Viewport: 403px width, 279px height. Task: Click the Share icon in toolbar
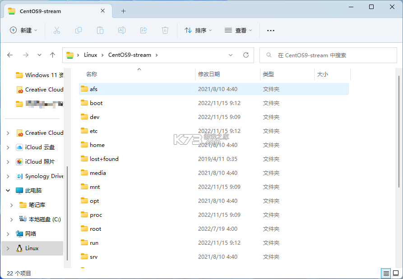[x=144, y=30]
